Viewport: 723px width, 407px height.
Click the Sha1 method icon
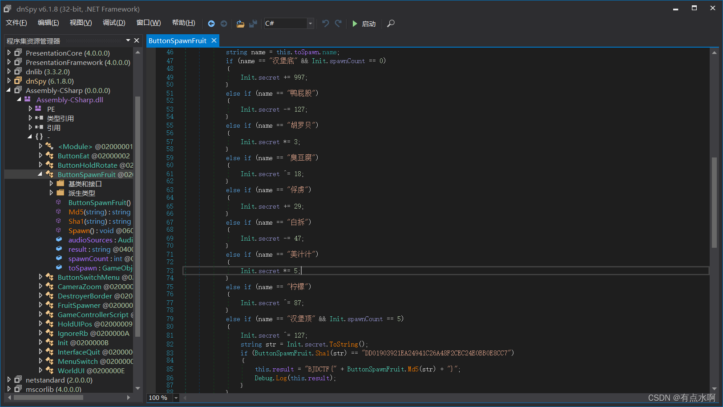pyautogui.click(x=58, y=221)
